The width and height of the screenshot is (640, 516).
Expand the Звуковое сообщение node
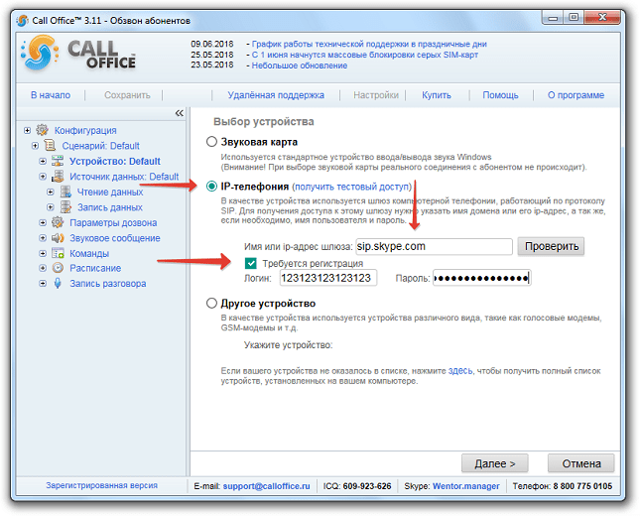tap(43, 238)
